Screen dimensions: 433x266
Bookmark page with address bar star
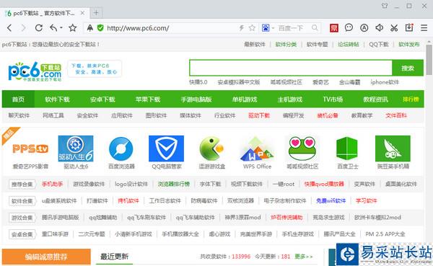point(252,28)
